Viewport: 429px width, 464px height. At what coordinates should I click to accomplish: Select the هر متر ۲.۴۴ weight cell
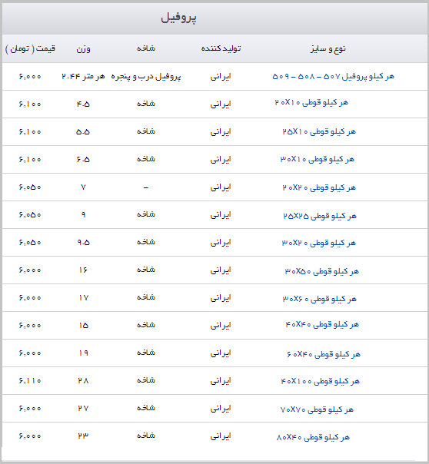[x=83, y=76]
